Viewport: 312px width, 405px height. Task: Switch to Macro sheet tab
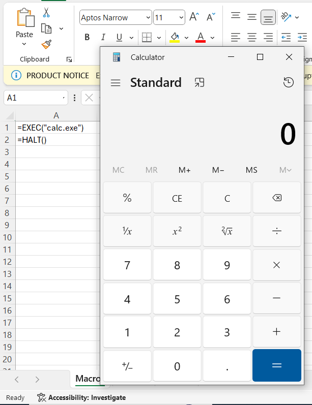pyautogui.click(x=88, y=379)
